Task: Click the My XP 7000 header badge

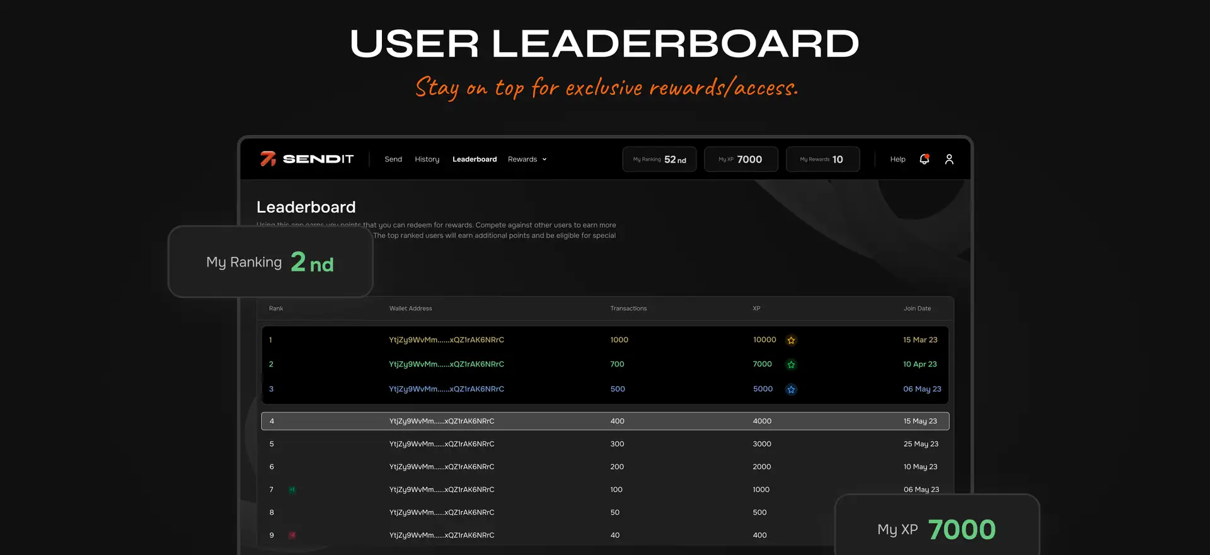Action: pos(740,159)
